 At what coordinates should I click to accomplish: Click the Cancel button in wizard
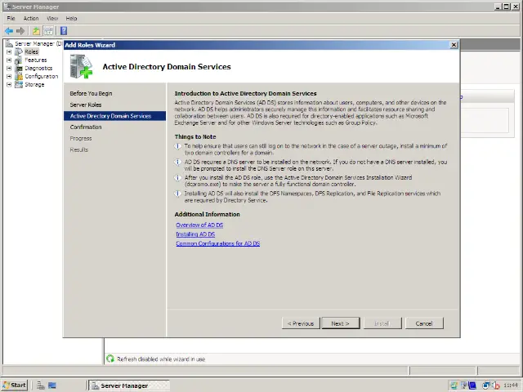click(x=424, y=323)
